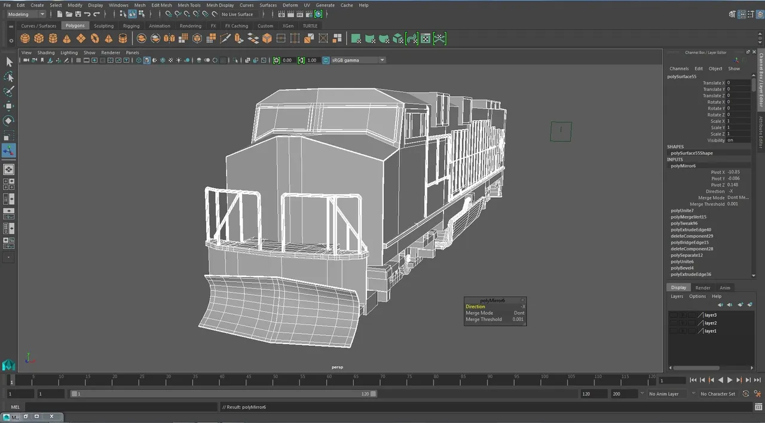The image size is (765, 423).
Task: Expand the polyUnite7 input node
Action: pos(682,210)
